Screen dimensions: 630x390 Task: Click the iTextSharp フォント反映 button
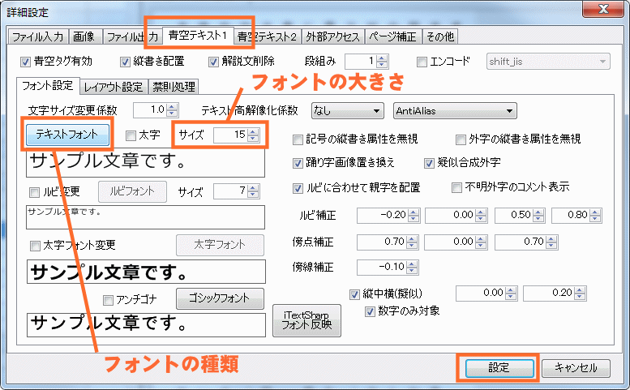(306, 320)
